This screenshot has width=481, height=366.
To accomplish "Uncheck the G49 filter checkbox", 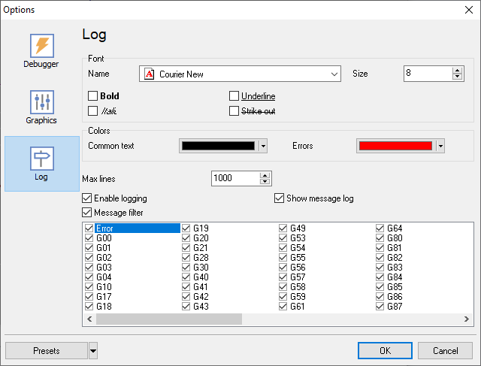I will [283, 228].
